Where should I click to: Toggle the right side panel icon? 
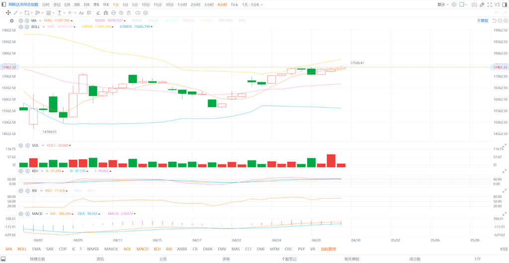pyautogui.click(x=505, y=4)
